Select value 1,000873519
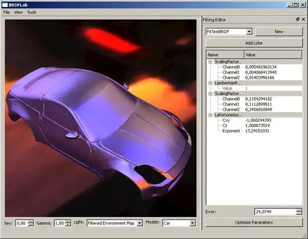Image resolution: width=308 pixels, height=239 pixels. pos(258,125)
